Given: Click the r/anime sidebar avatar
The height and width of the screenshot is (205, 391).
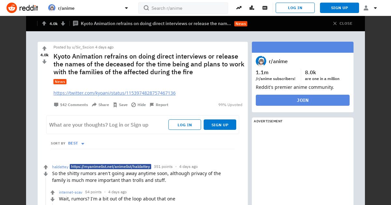Looking at the screenshot, I should click(261, 61).
